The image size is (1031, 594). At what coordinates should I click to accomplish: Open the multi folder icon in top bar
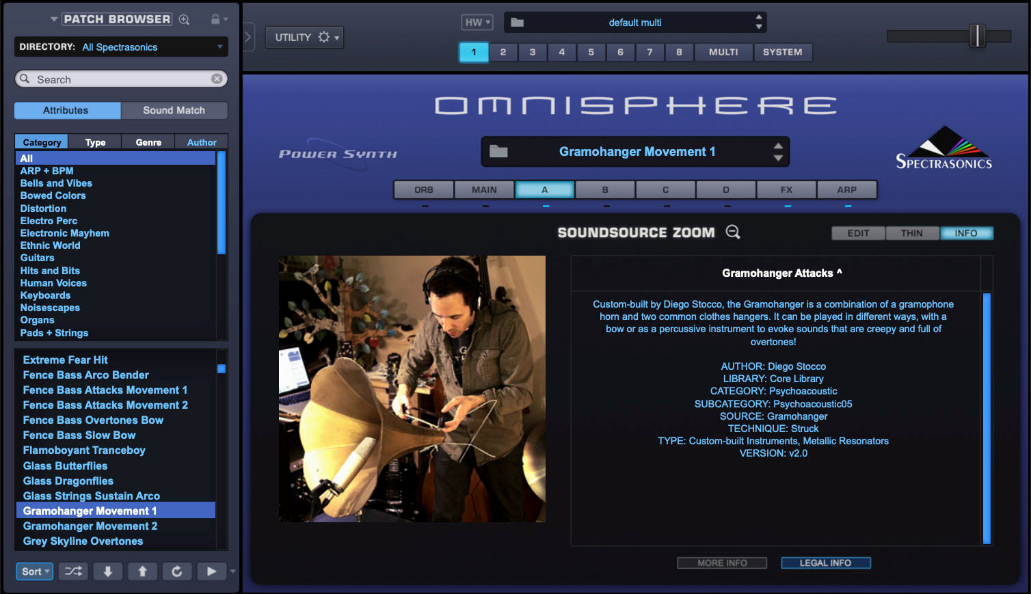pyautogui.click(x=518, y=23)
